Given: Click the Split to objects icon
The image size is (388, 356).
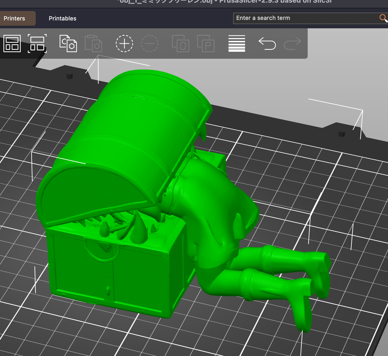Looking at the screenshot, I should pos(180,44).
